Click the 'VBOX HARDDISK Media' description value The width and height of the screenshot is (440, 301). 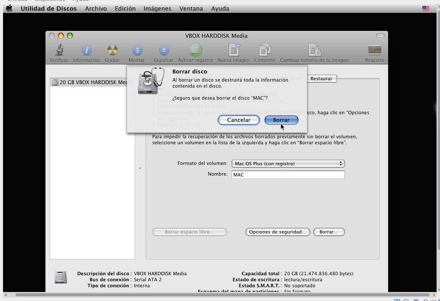(x=160, y=274)
